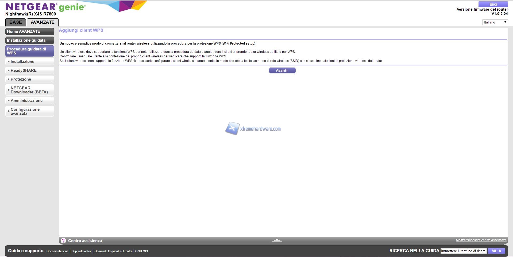This screenshot has height=257, width=513.
Task: Click the help center up arrow icon
Action: point(277,240)
